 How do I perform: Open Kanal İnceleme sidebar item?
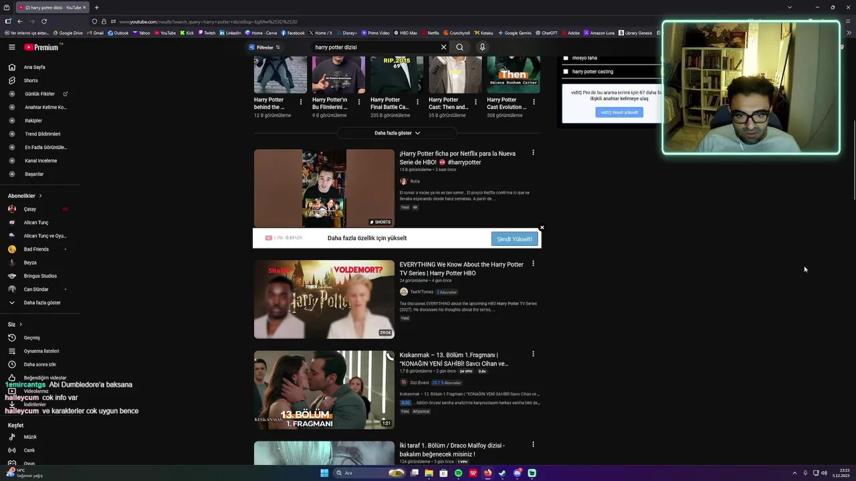pyautogui.click(x=40, y=161)
